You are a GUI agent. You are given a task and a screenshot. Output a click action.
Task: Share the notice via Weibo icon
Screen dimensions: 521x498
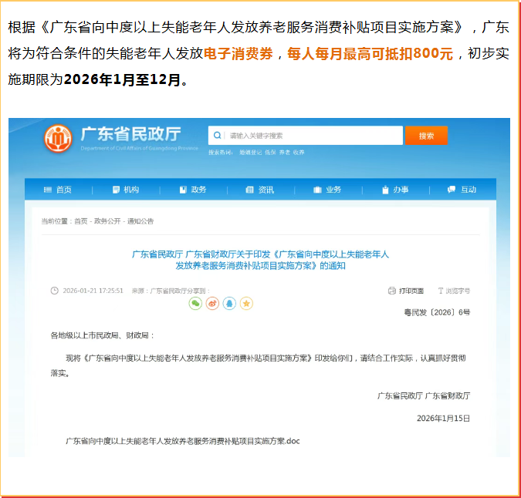click(x=212, y=304)
